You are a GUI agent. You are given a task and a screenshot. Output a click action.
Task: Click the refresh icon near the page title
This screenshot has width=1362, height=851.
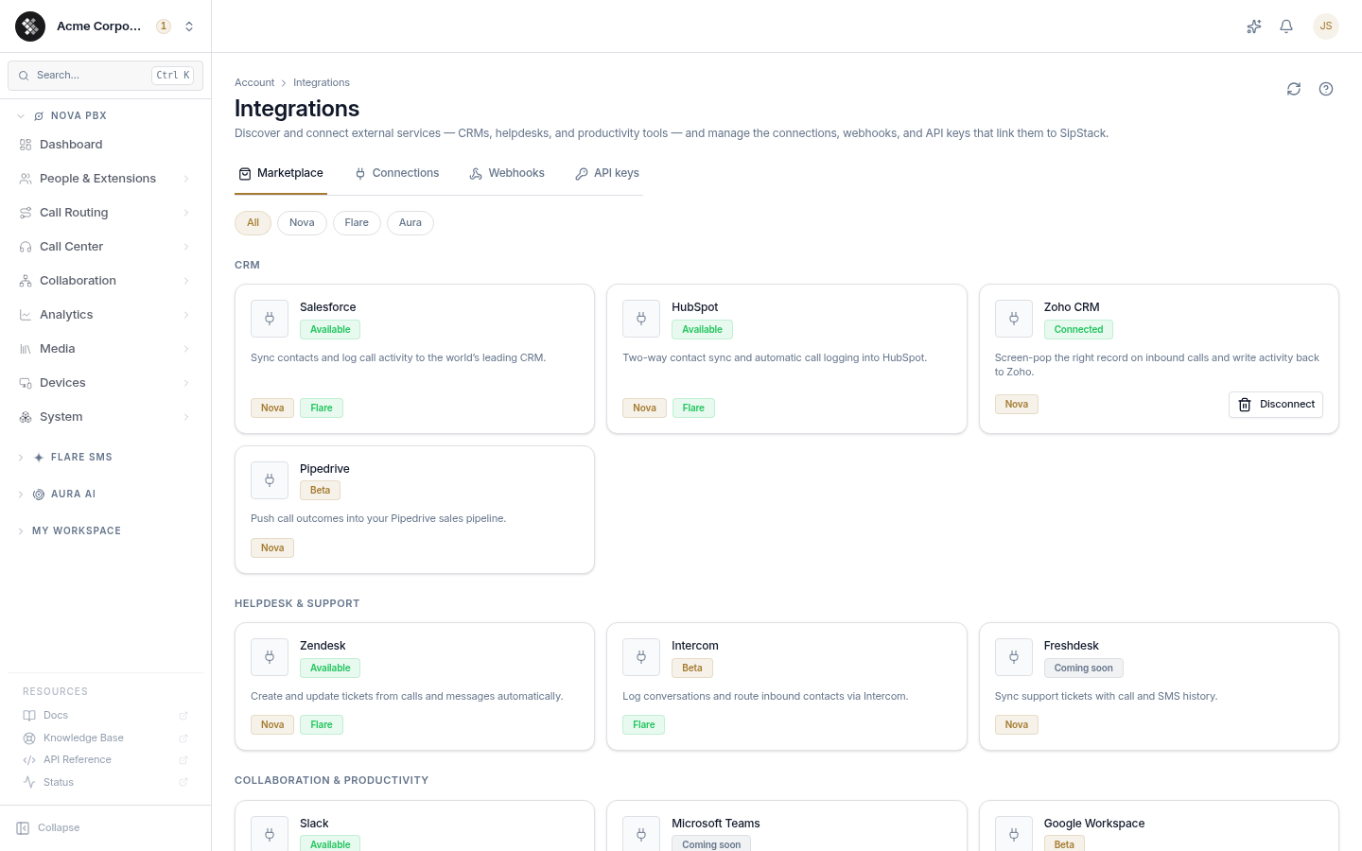1294,89
